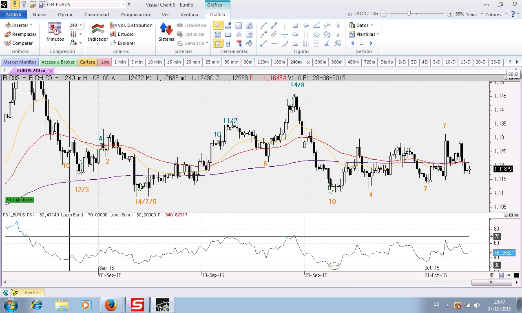522x313 pixels.
Task: Open Vol. Distribution analysis
Action: pos(131,25)
